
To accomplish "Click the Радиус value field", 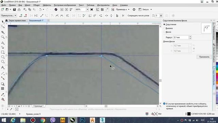I will (181, 37).
